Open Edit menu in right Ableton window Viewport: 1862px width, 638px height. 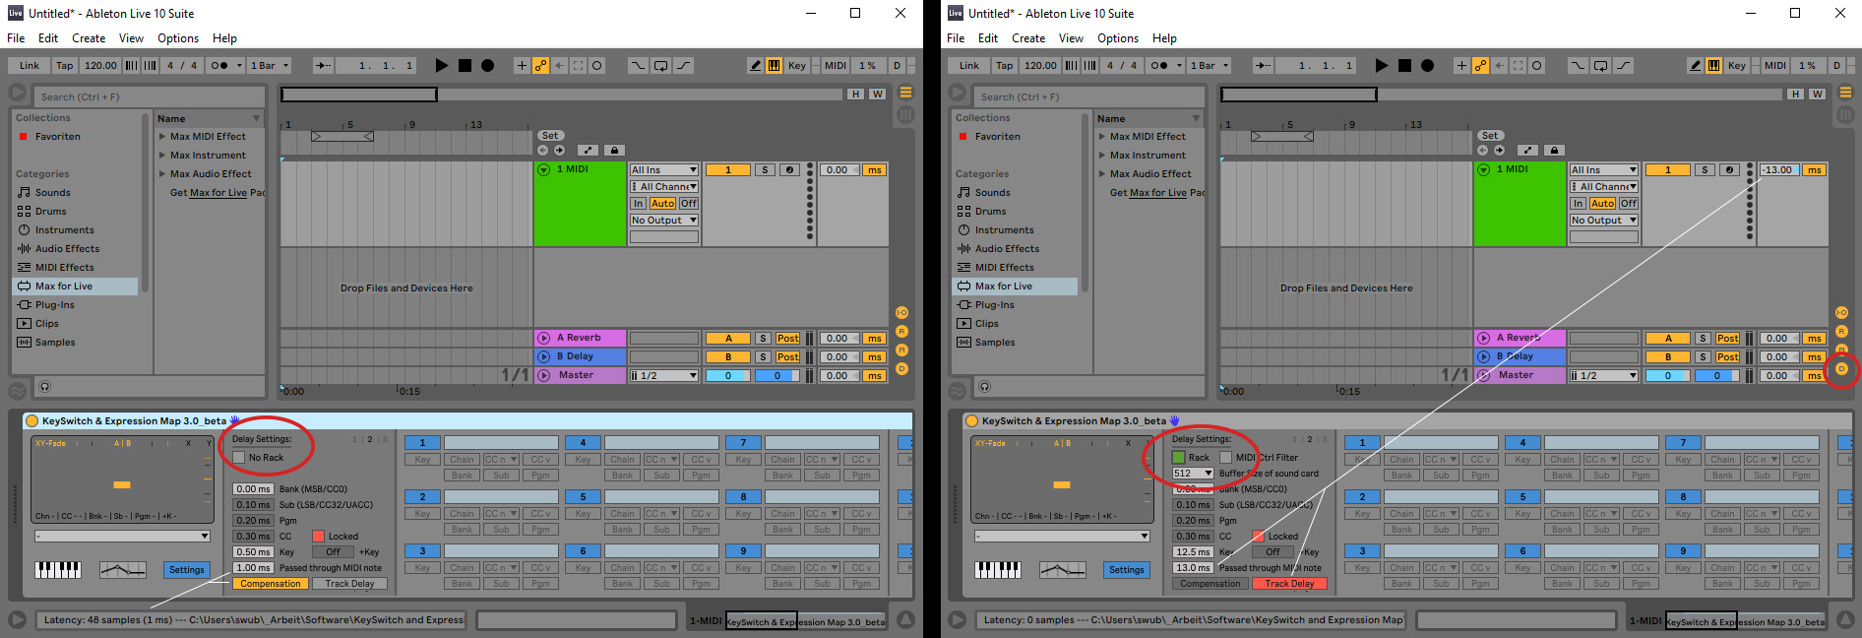[x=988, y=38]
